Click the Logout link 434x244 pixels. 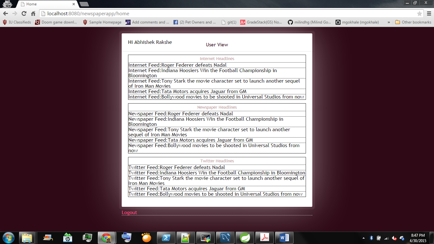click(129, 213)
